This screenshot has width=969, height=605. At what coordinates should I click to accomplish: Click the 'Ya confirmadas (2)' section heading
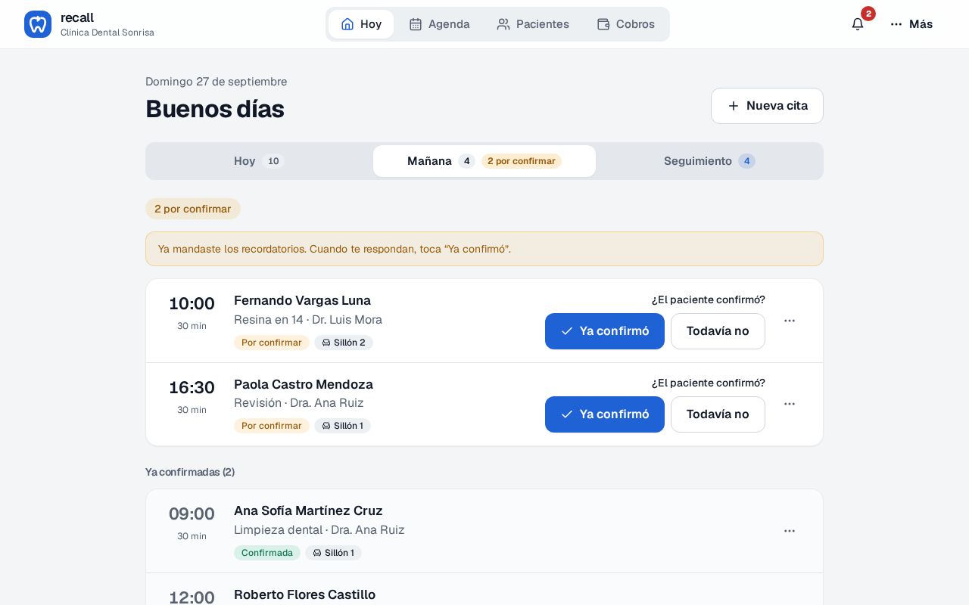[x=190, y=472]
